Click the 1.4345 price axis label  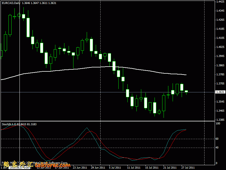[220, 11]
